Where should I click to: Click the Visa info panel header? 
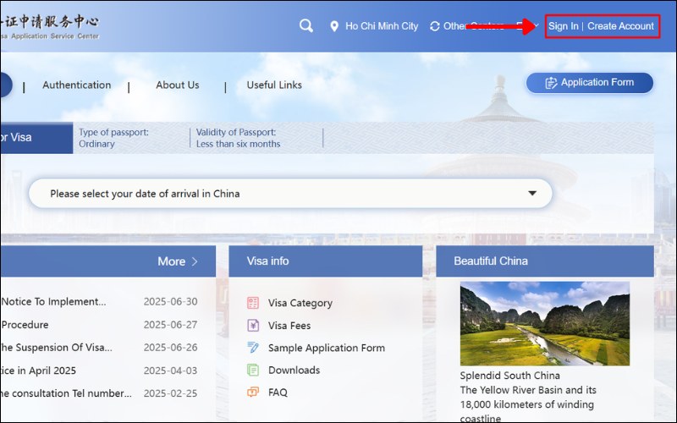[326, 261]
